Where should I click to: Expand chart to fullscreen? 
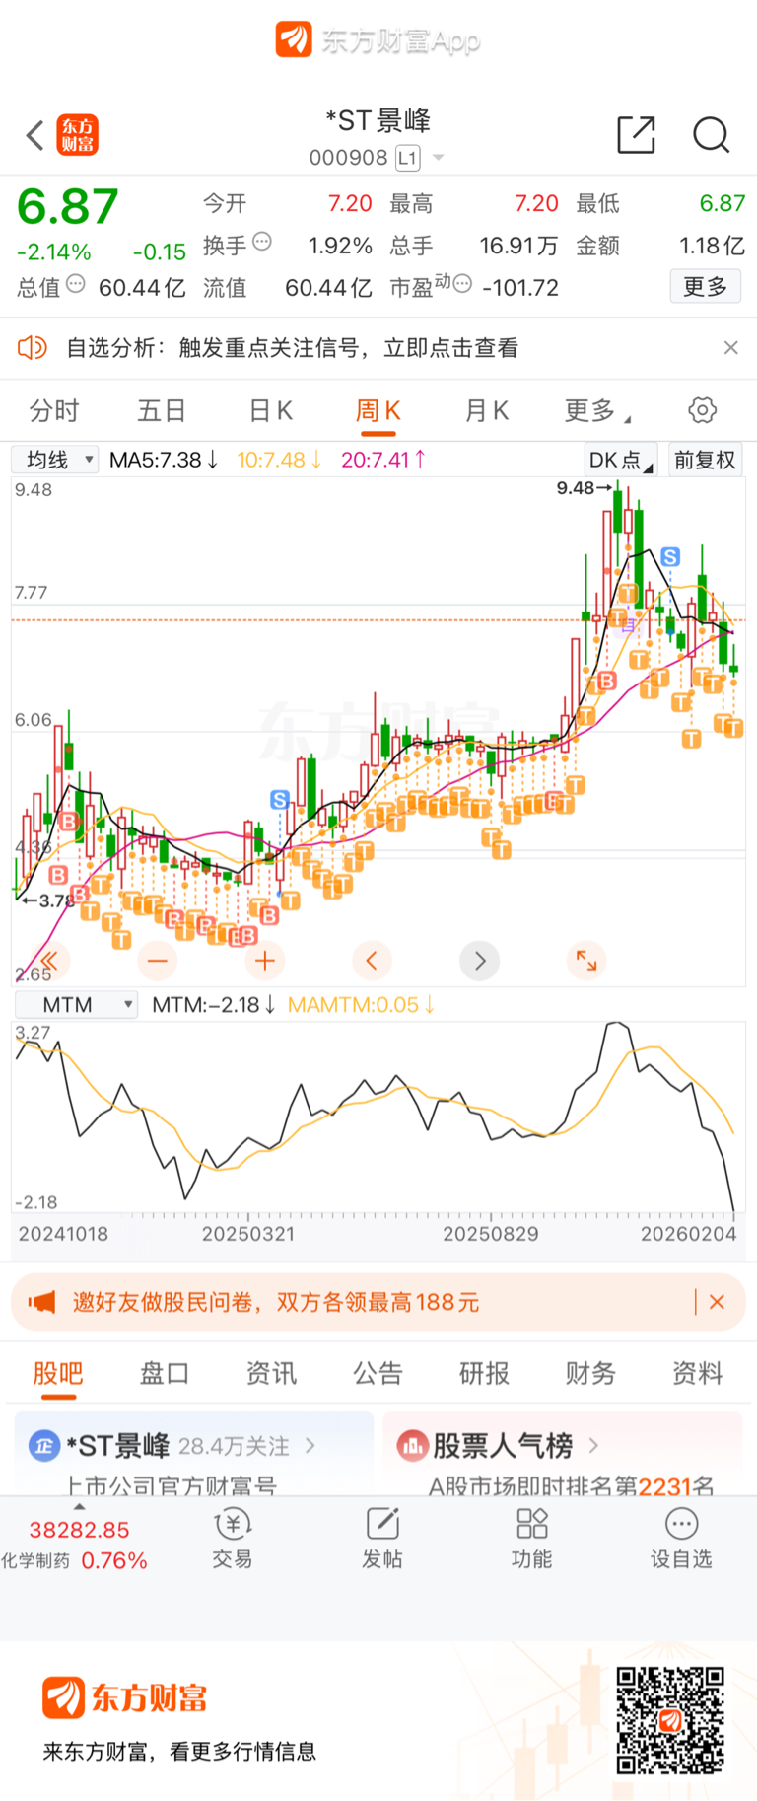tap(586, 960)
